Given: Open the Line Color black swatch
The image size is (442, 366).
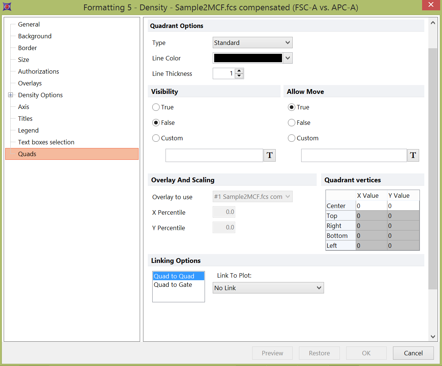Looking at the screenshot, I should coord(248,58).
